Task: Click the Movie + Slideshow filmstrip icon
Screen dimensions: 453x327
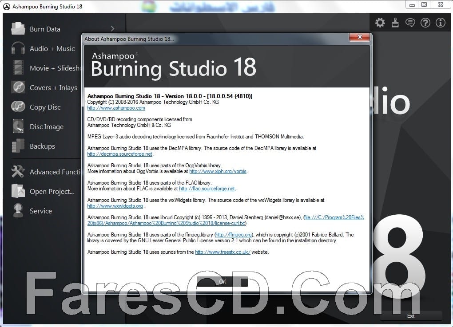Action: [x=18, y=67]
